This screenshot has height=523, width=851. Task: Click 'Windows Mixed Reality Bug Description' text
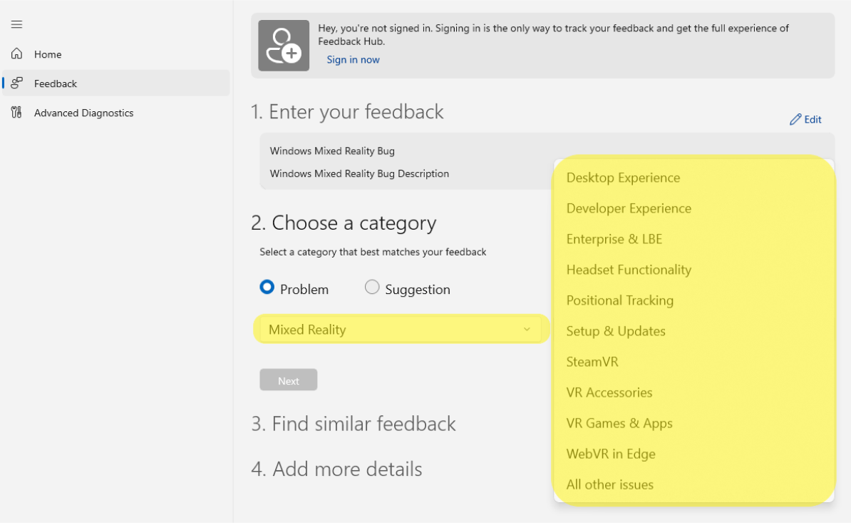coord(359,174)
